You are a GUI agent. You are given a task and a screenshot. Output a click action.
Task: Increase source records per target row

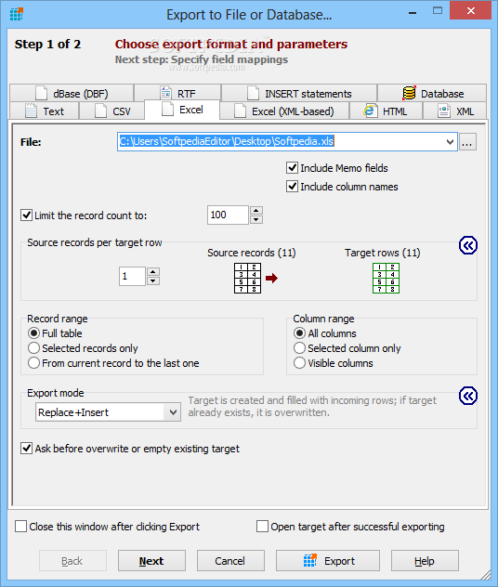pos(153,272)
